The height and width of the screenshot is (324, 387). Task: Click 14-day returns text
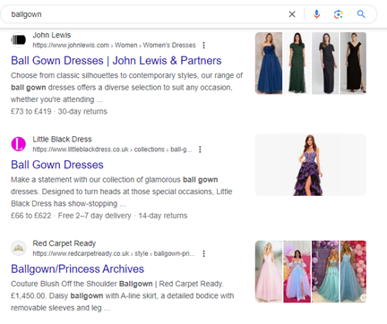163,216
